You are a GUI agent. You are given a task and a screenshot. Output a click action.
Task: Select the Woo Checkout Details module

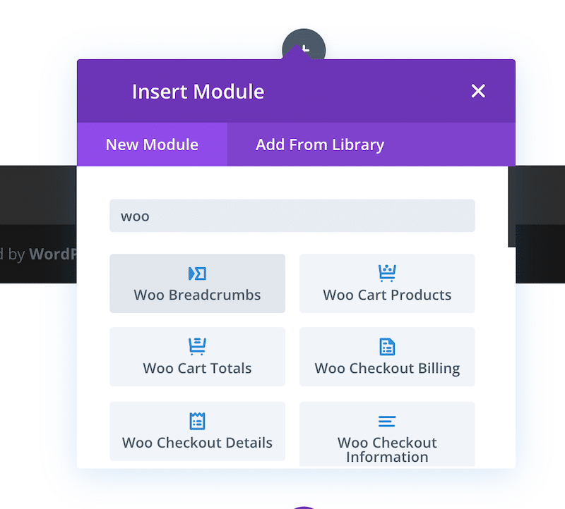(x=198, y=431)
